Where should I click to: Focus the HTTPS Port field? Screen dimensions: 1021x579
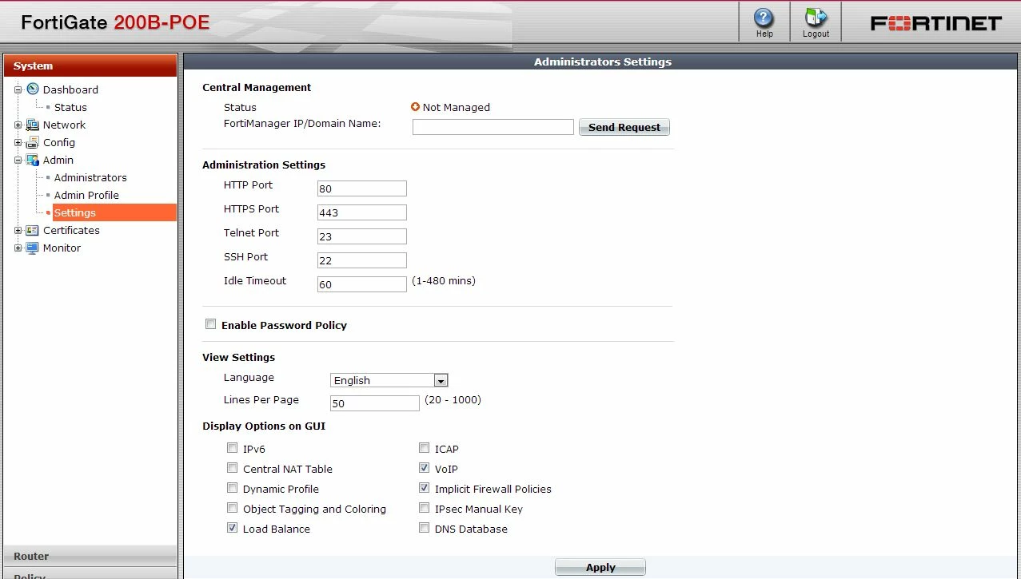(x=362, y=212)
